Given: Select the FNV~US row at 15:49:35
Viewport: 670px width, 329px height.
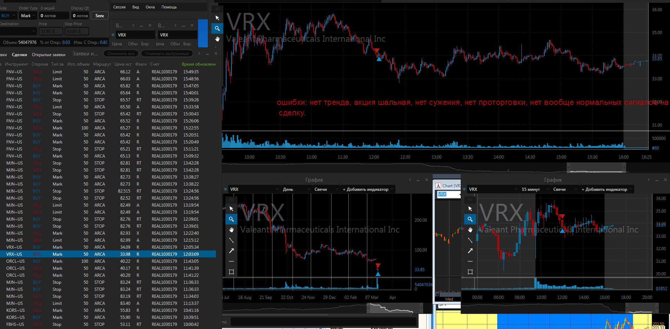Looking at the screenshot, I should tap(108, 72).
